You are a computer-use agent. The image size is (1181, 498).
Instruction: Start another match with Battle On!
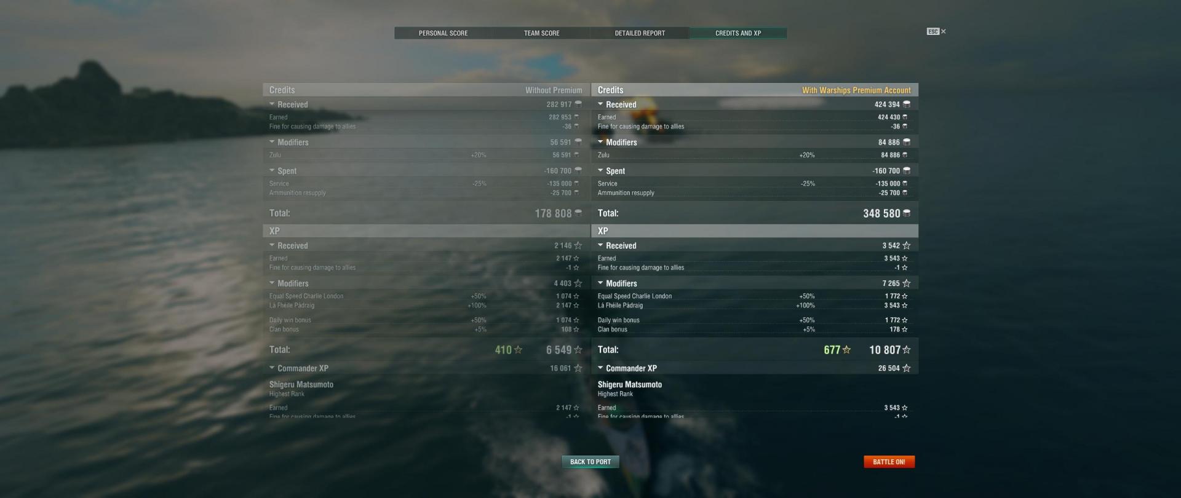pyautogui.click(x=889, y=462)
